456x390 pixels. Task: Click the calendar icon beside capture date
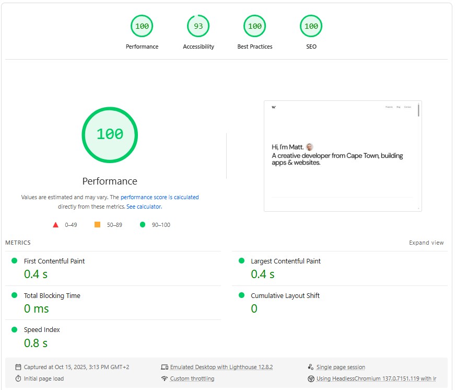pos(18,367)
